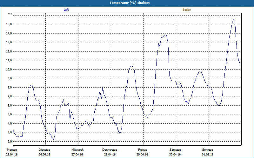Viewport: 254px width, 158px height.
Task: Select the 9,0 y-axis value
Action: tap(10, 78)
